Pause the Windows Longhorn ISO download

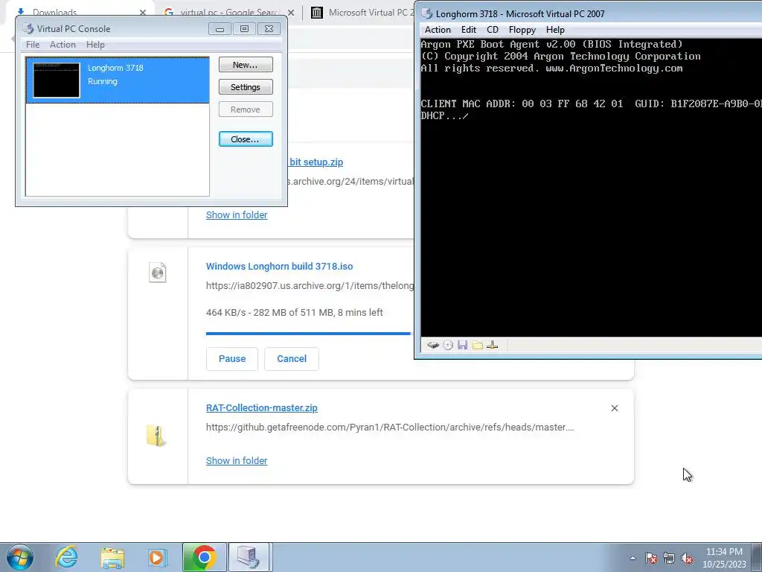[x=232, y=359]
